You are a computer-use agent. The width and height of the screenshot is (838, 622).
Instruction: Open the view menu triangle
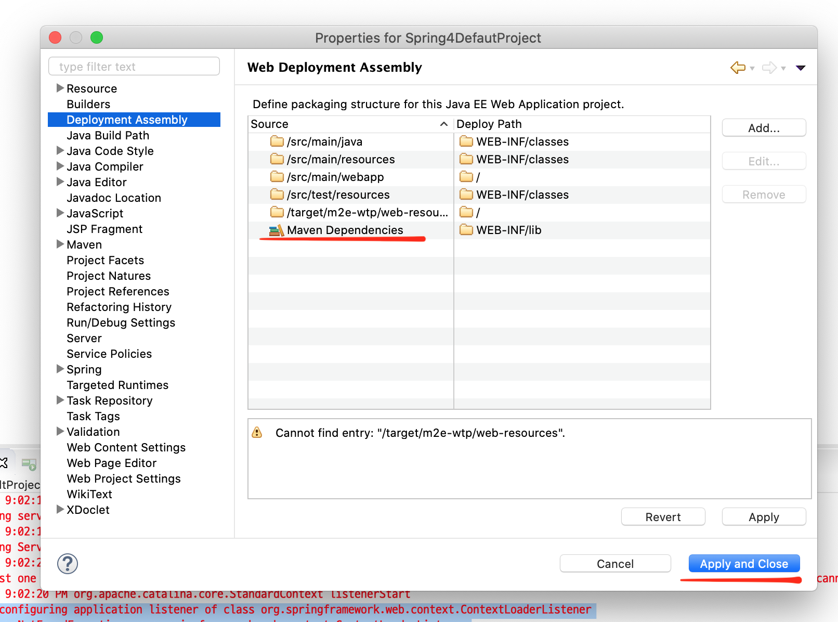801,68
